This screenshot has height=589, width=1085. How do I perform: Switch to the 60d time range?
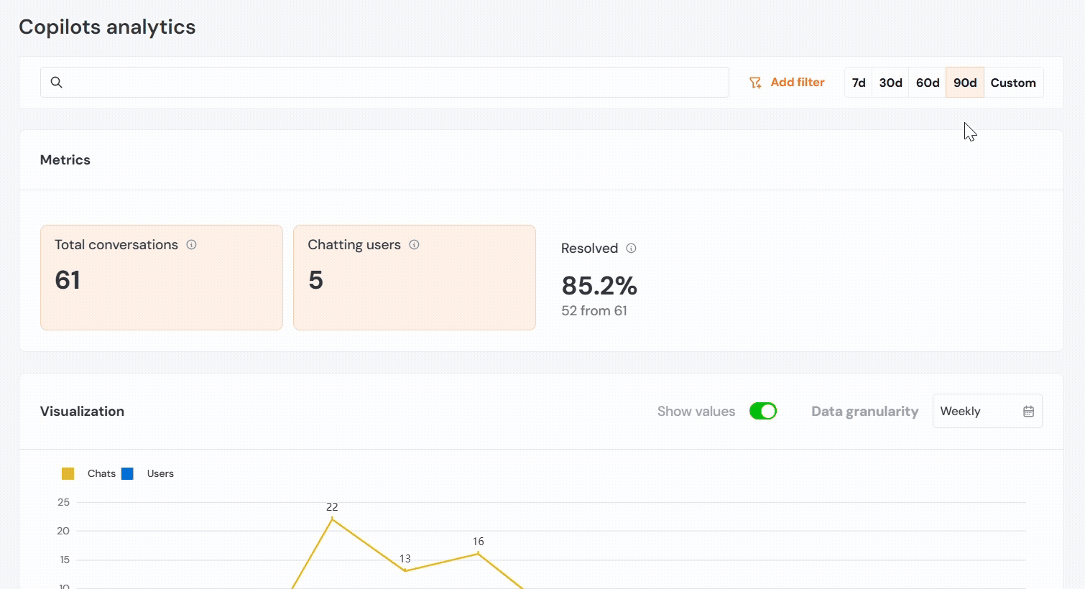(927, 83)
